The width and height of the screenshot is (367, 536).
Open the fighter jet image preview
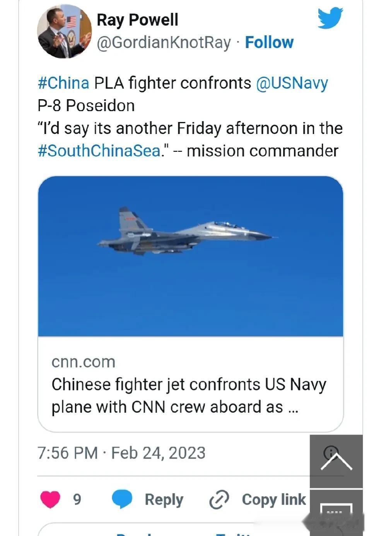tap(190, 256)
